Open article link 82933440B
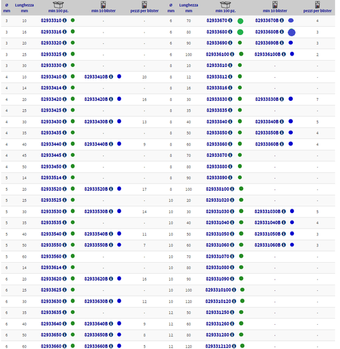The image size is (340, 349). coord(96,144)
